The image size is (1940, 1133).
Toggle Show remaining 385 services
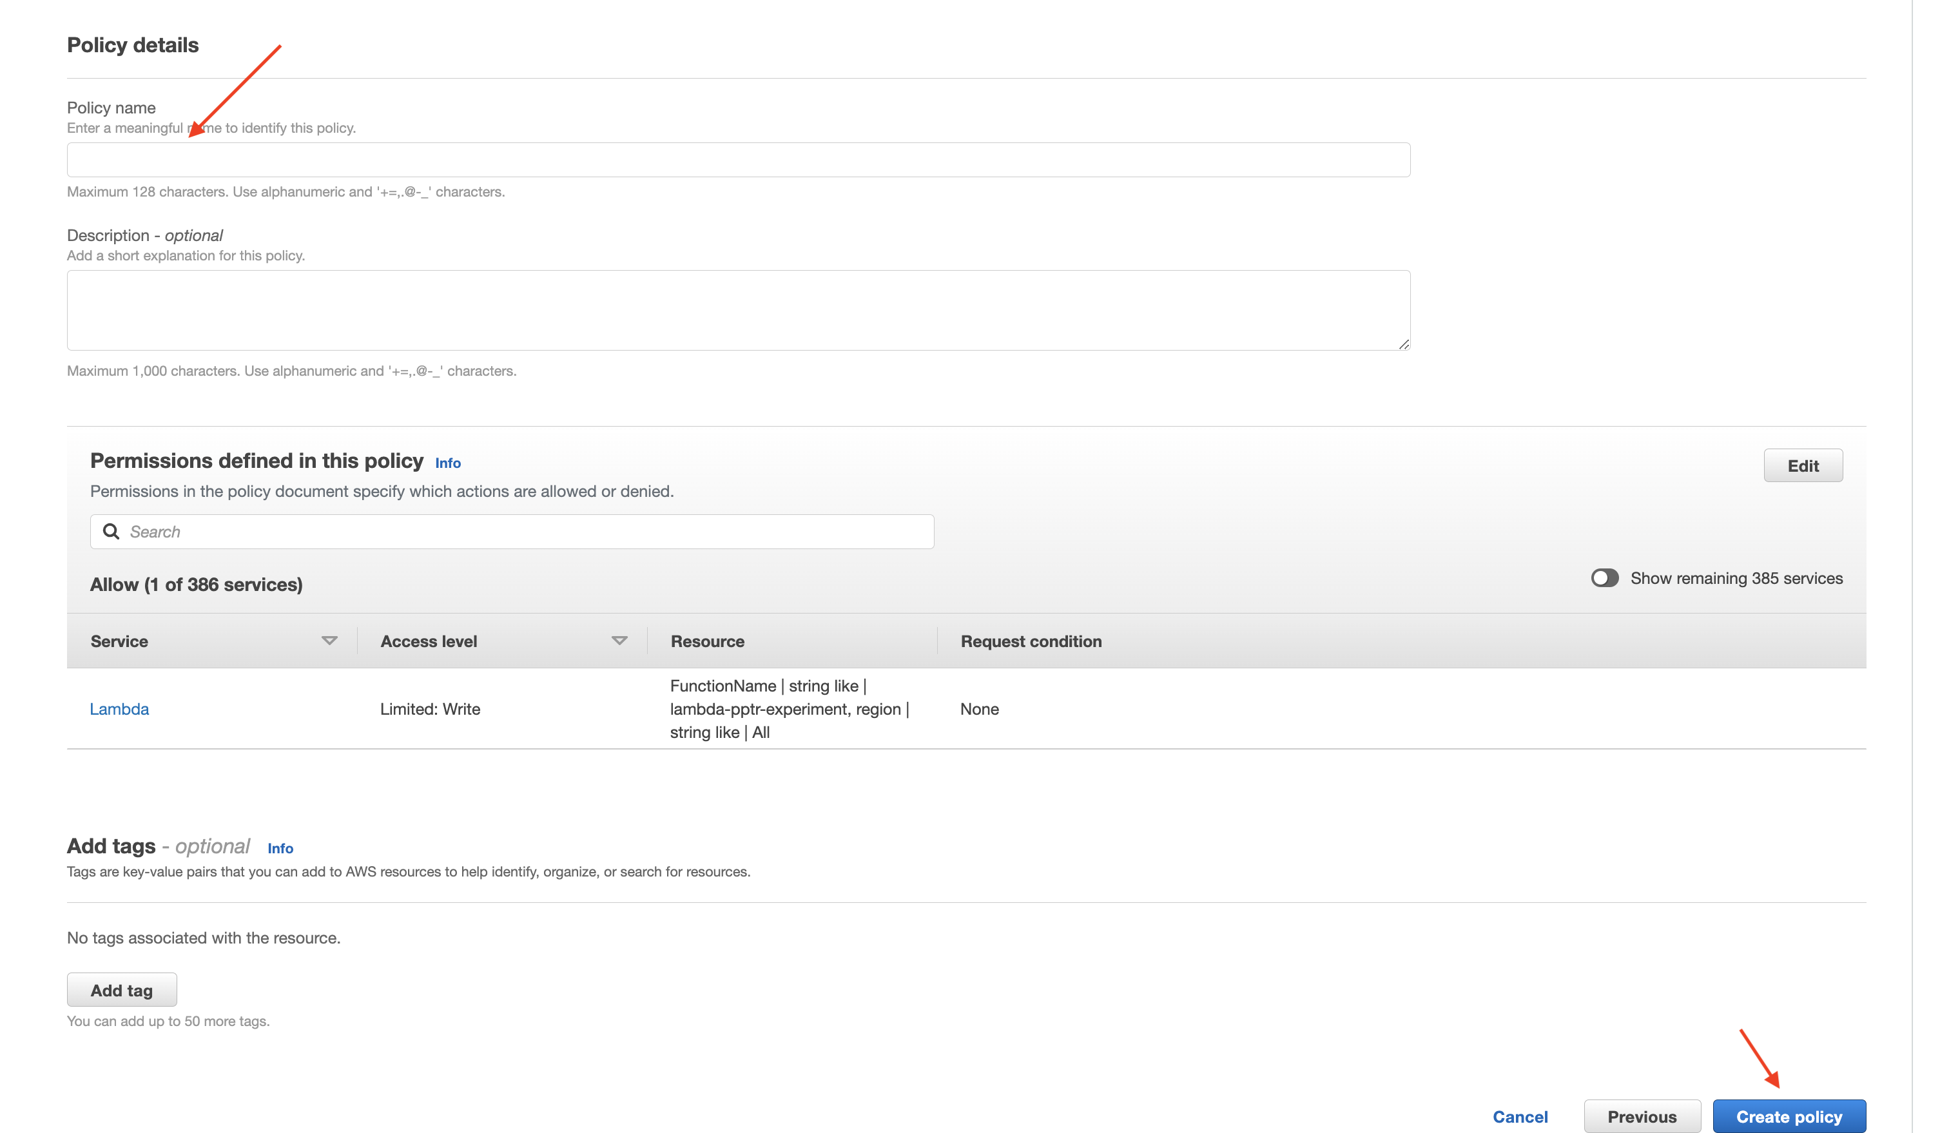coord(1604,577)
